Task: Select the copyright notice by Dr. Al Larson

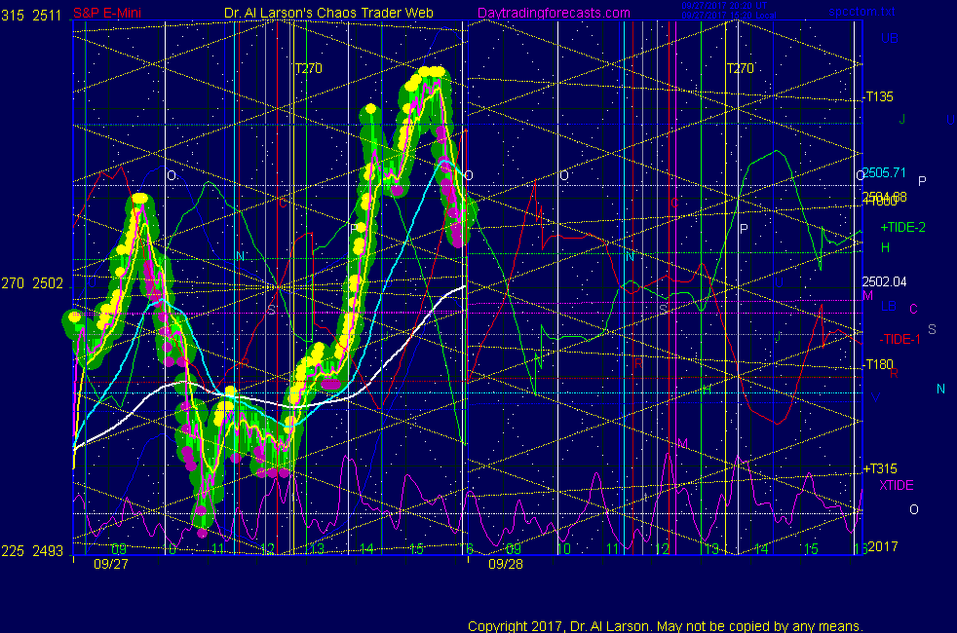Action: (666, 626)
